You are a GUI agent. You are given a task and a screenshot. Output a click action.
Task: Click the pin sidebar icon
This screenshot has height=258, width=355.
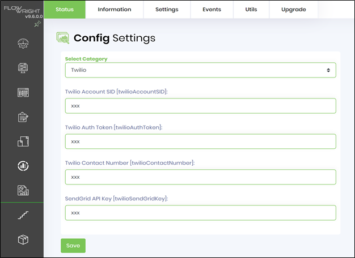[37, 24]
